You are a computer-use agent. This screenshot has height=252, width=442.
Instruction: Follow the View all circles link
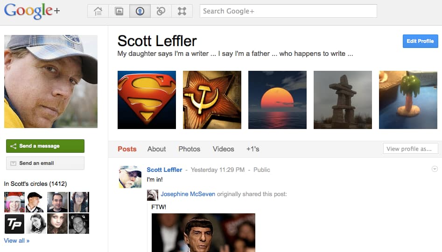pyautogui.click(x=17, y=241)
